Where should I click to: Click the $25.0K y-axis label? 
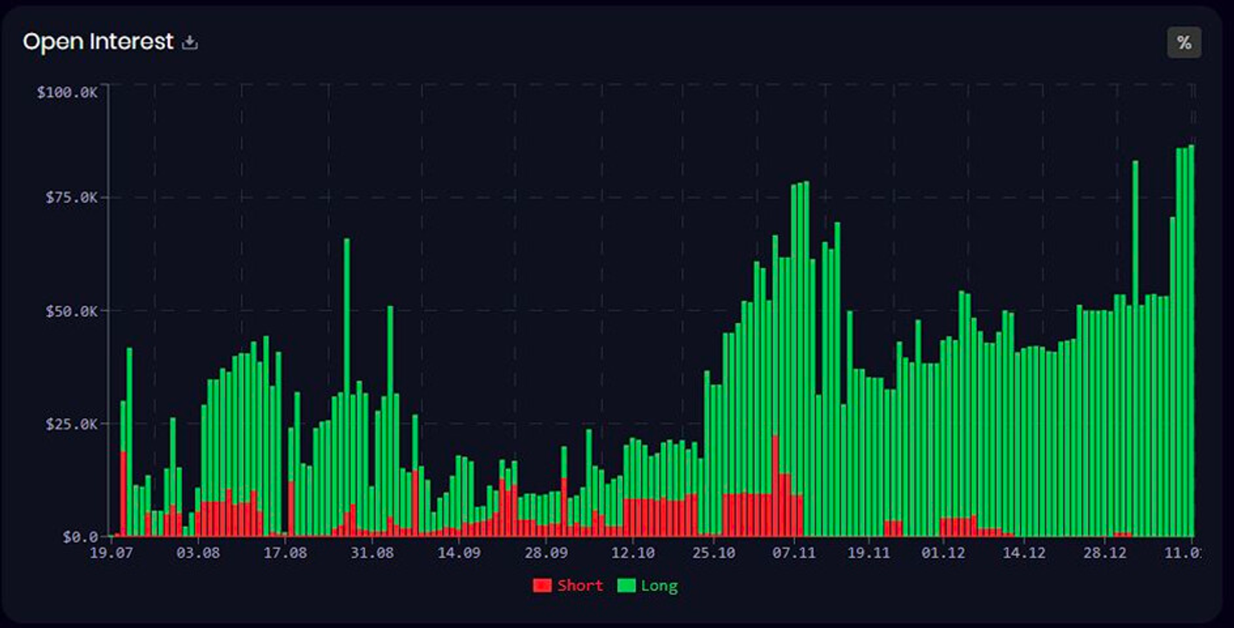[x=70, y=424]
